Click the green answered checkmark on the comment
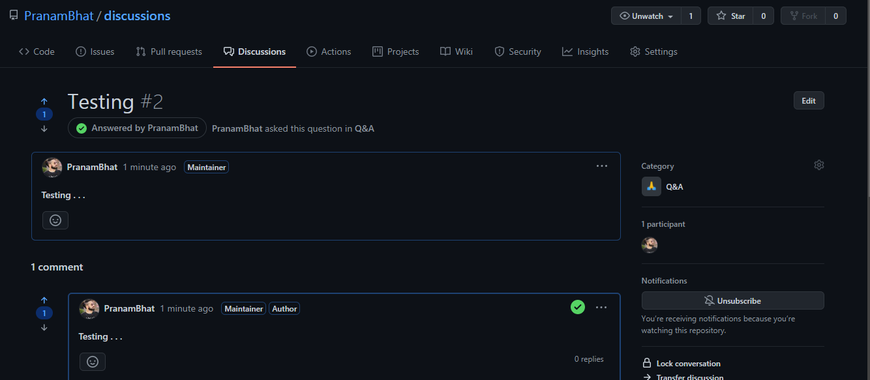The image size is (870, 380). click(578, 306)
